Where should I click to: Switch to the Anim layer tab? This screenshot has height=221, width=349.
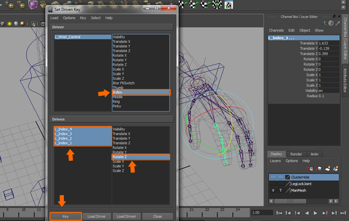314,154
